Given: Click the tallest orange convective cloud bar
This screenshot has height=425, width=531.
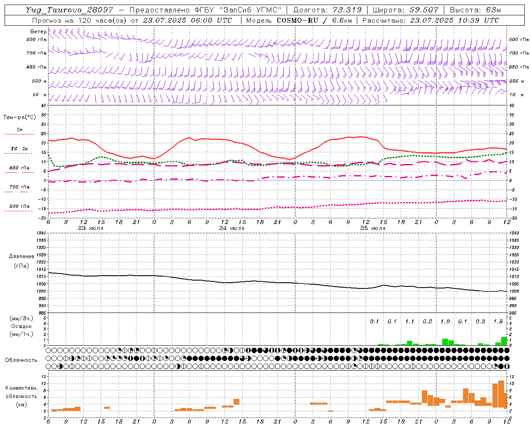Looking at the screenshot, I should [501, 394].
